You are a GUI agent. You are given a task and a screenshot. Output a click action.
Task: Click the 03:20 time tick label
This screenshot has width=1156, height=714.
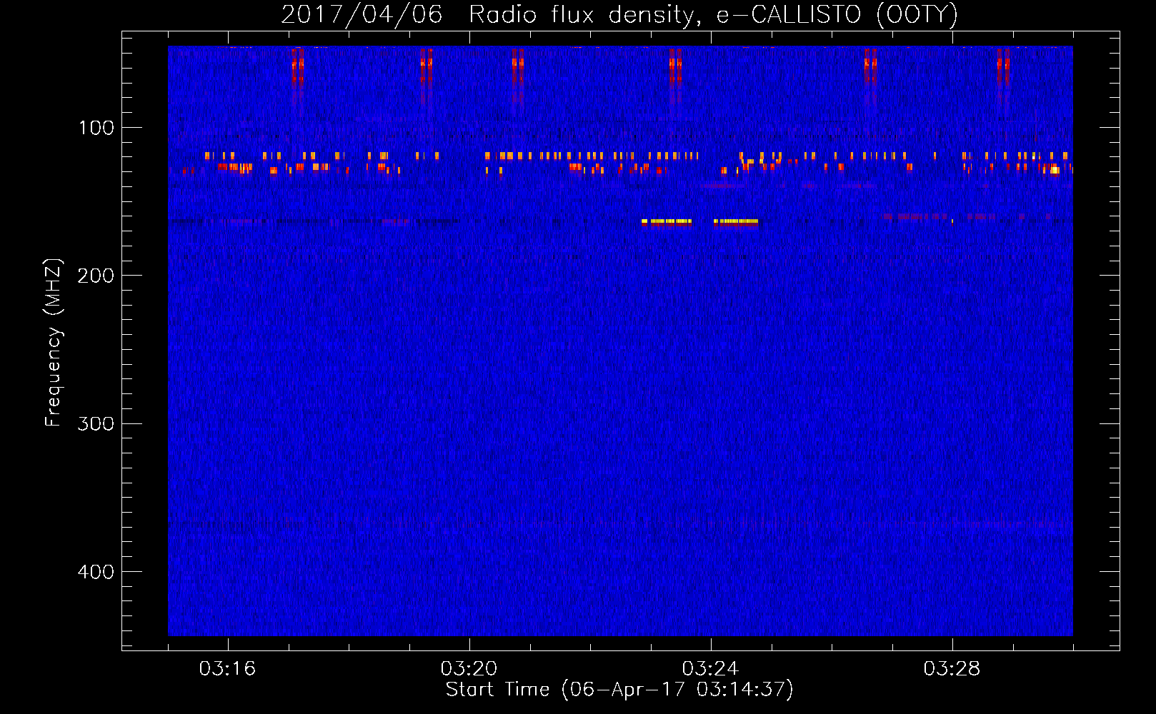click(x=469, y=669)
